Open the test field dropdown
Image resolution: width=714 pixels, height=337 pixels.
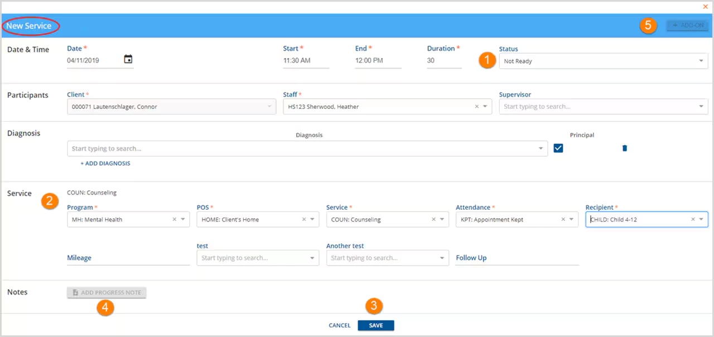click(258, 258)
